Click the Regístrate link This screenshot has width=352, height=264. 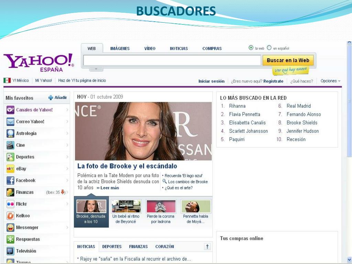tap(273, 81)
